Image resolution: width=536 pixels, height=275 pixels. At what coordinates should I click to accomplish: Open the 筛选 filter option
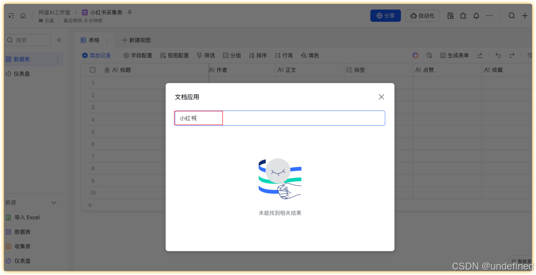206,55
